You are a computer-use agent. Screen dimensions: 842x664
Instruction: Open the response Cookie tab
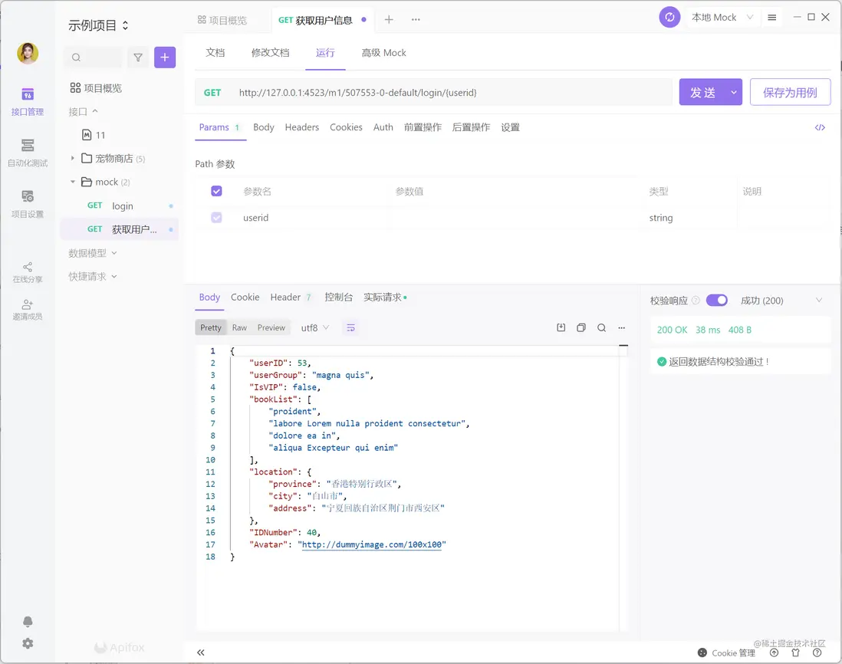click(245, 297)
